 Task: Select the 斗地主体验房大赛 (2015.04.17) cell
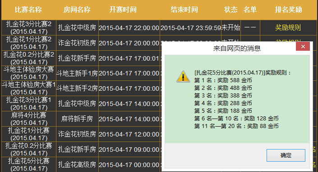click(x=29, y=73)
